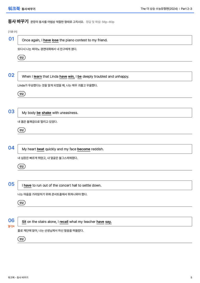Screen dimensions: 200x283
Task: Click the Part 2-3 header text
Action: click(x=186, y=9)
